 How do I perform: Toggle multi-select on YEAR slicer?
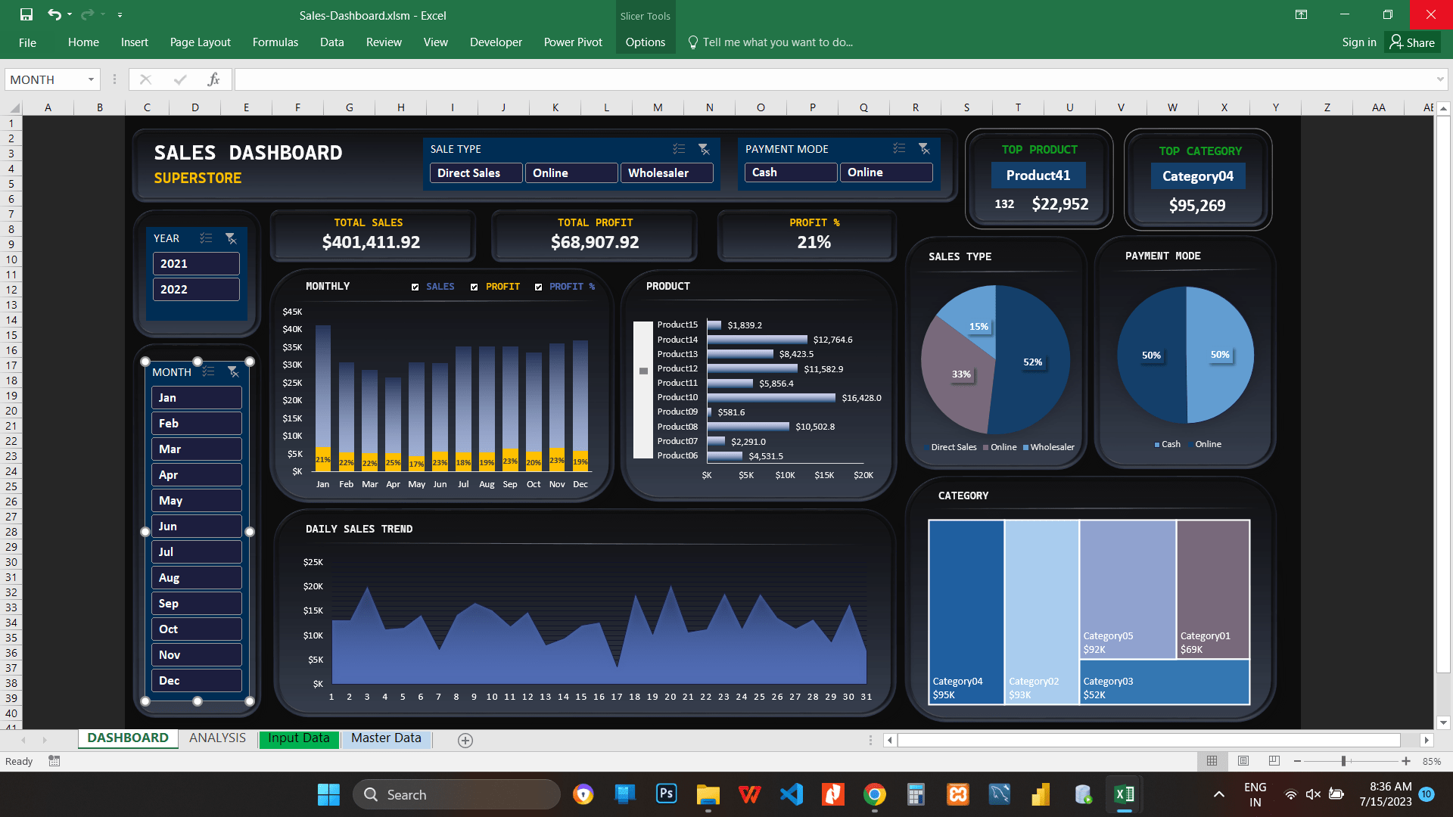tap(206, 238)
